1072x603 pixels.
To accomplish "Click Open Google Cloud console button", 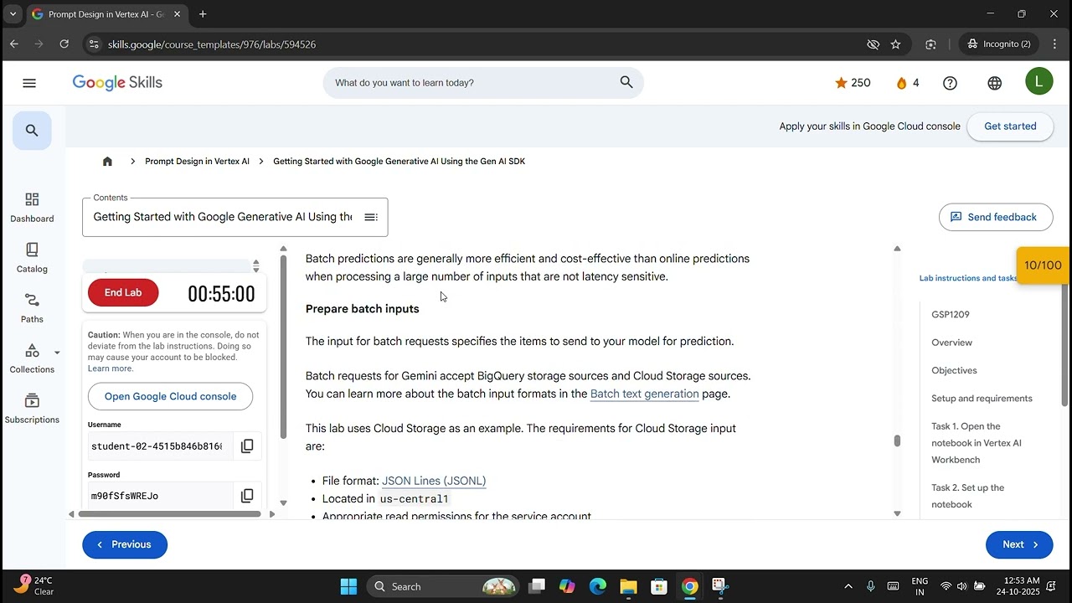I will coord(170,397).
